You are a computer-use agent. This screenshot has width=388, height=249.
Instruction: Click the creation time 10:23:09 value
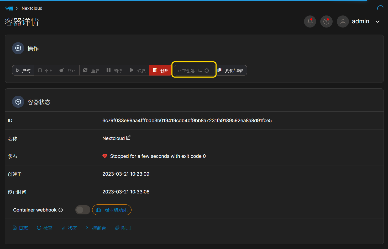click(126, 174)
